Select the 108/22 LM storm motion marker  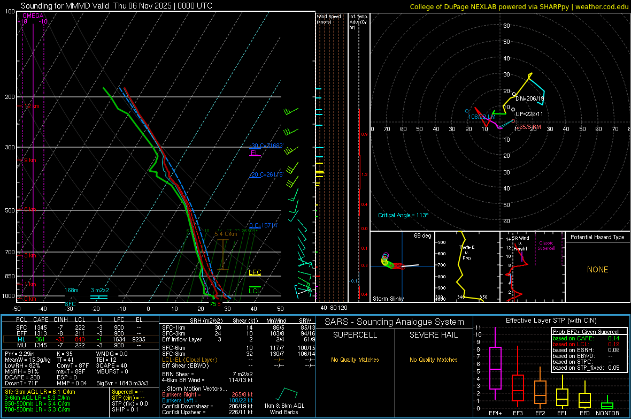[x=482, y=117]
